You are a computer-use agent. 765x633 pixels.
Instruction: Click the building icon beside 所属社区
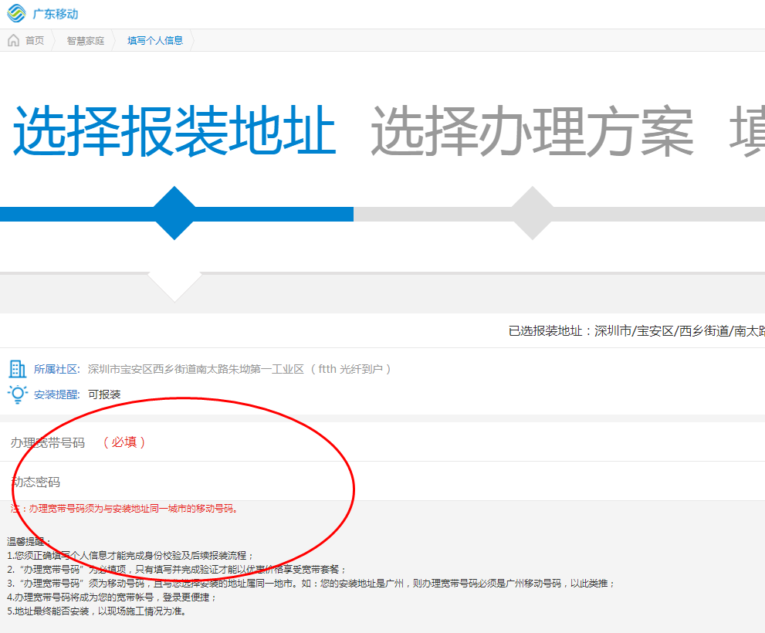17,369
